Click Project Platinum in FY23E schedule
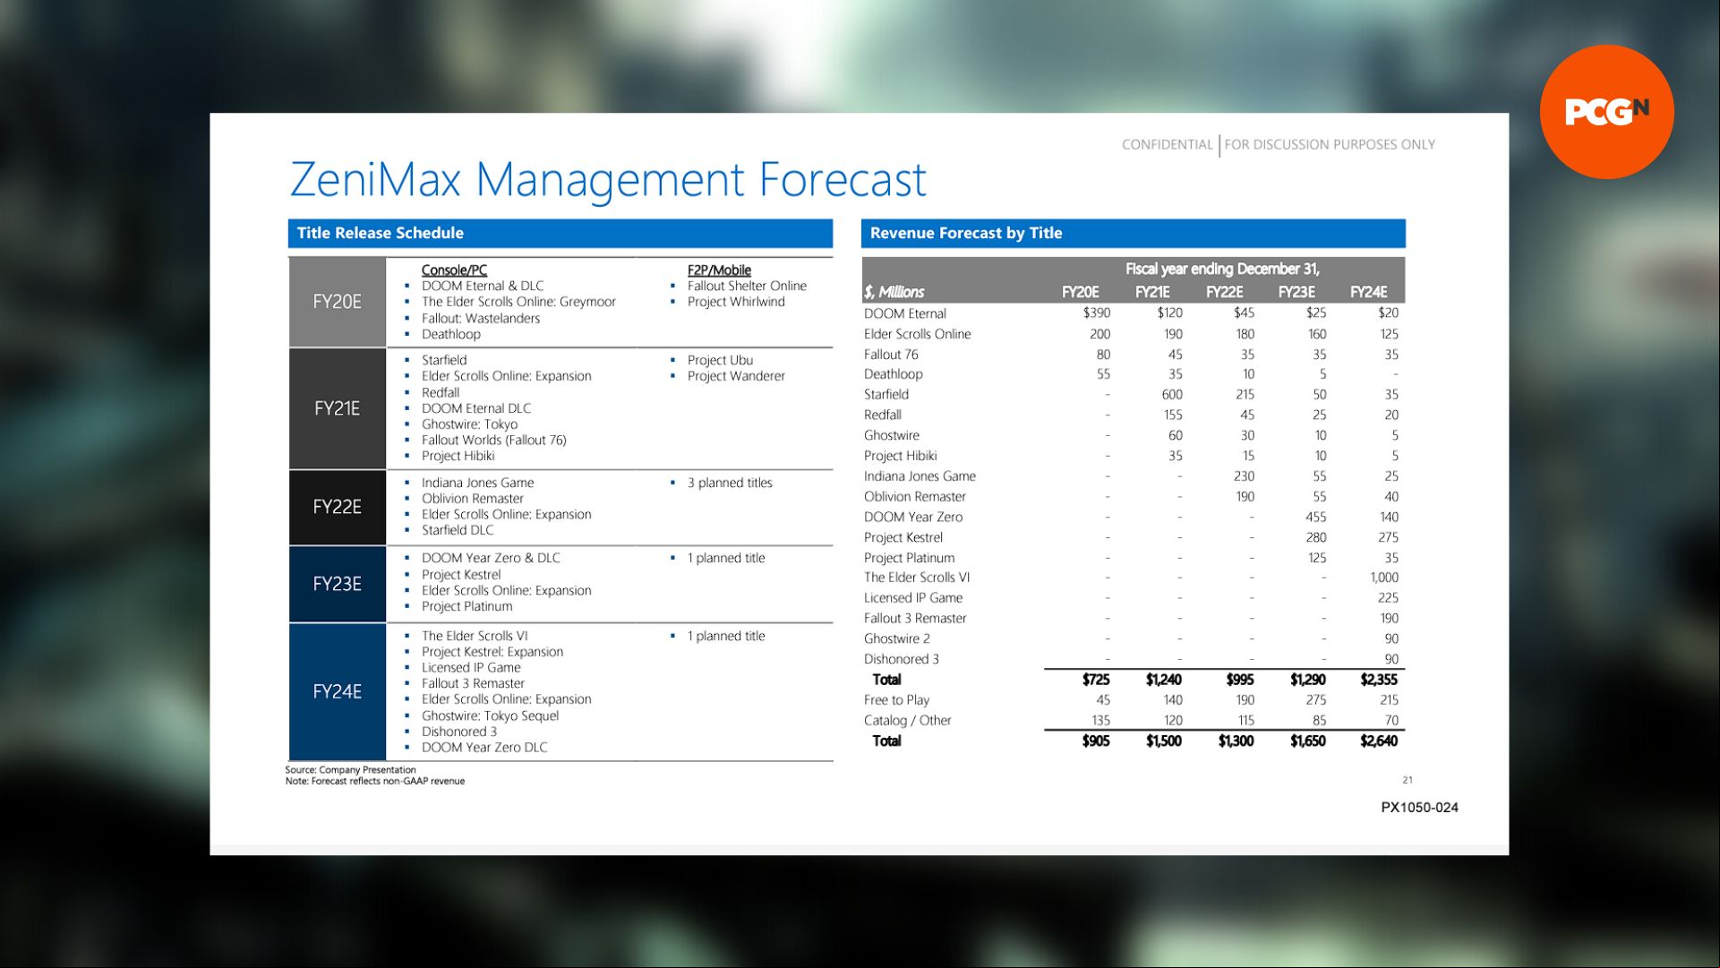The height and width of the screenshot is (968, 1720). (466, 606)
